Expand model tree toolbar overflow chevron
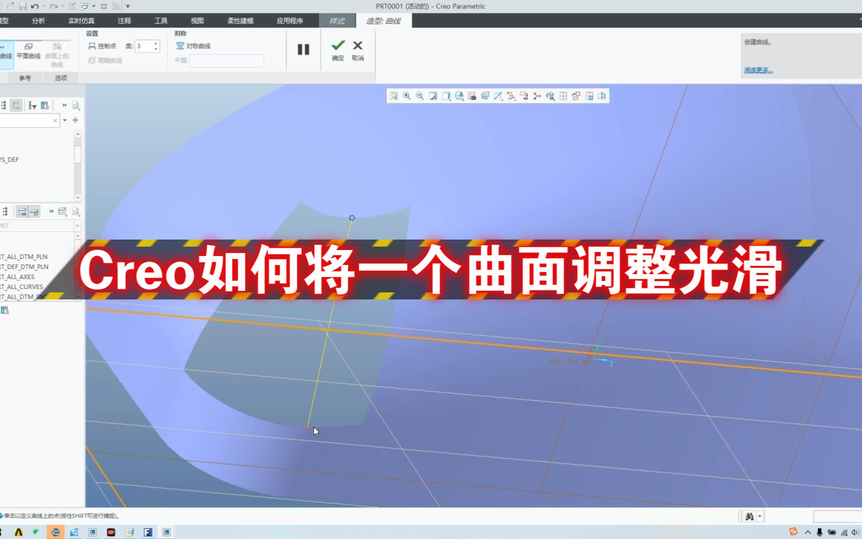862x539 pixels. (x=64, y=105)
